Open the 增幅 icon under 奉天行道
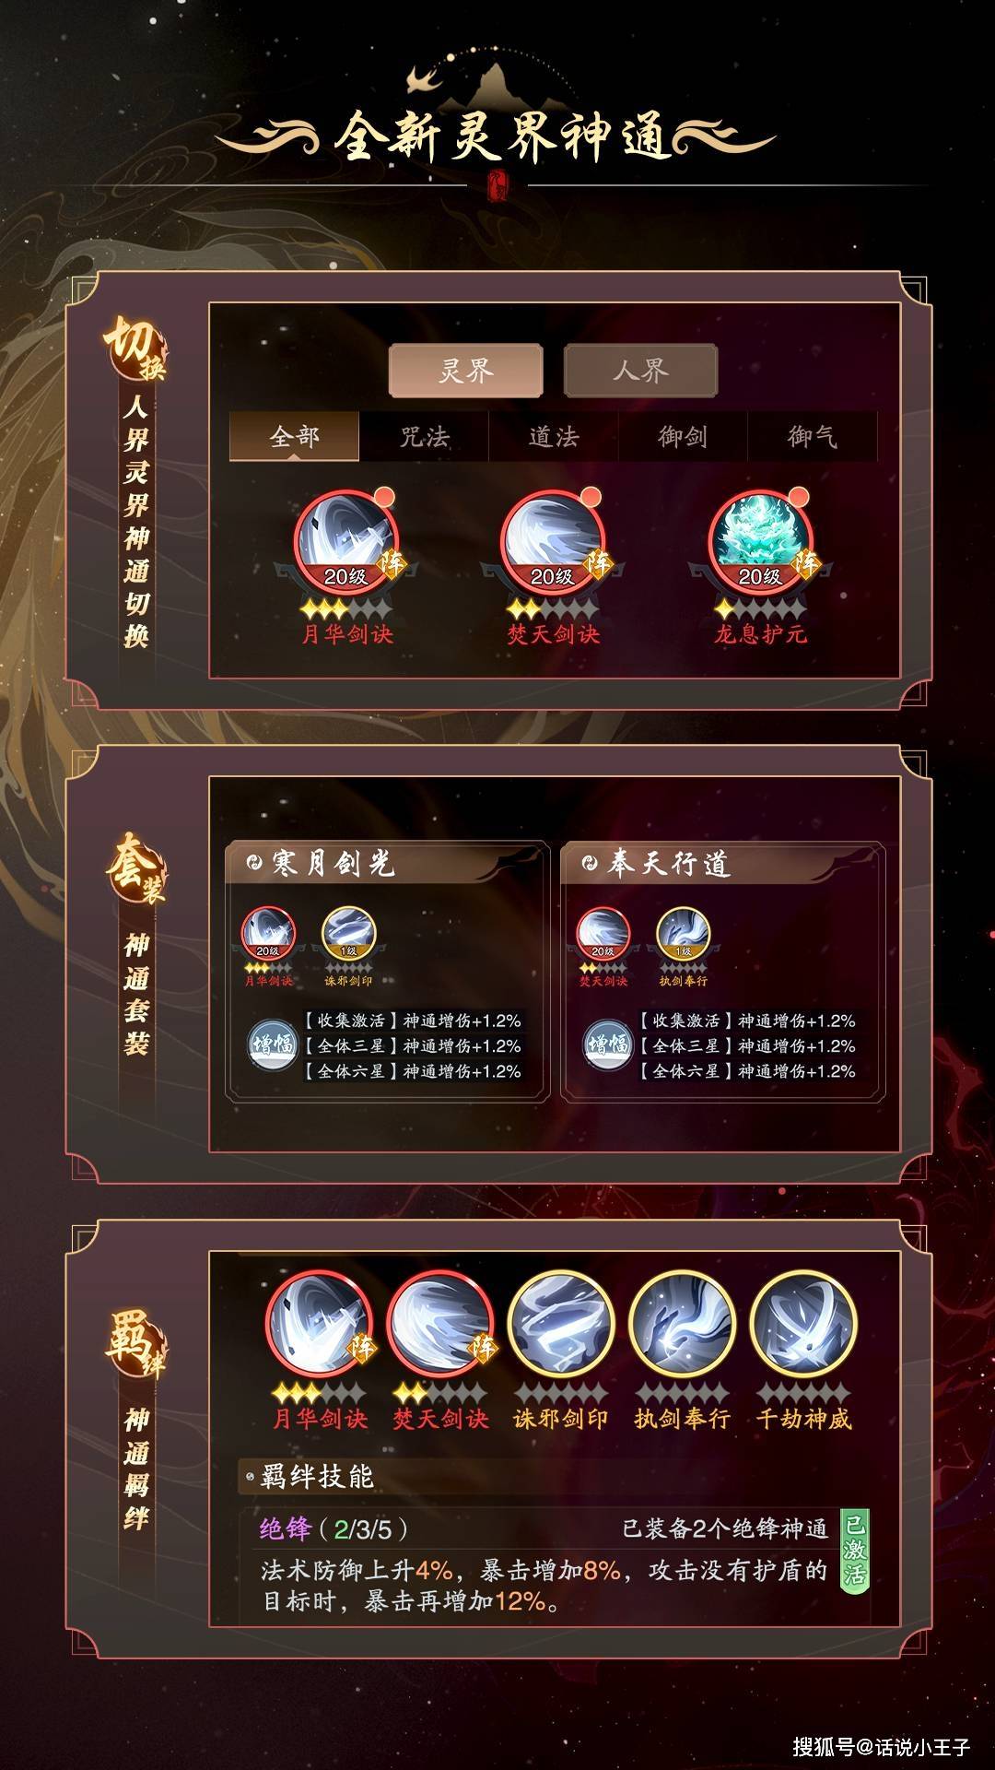The image size is (995, 1770). pos(608,1044)
